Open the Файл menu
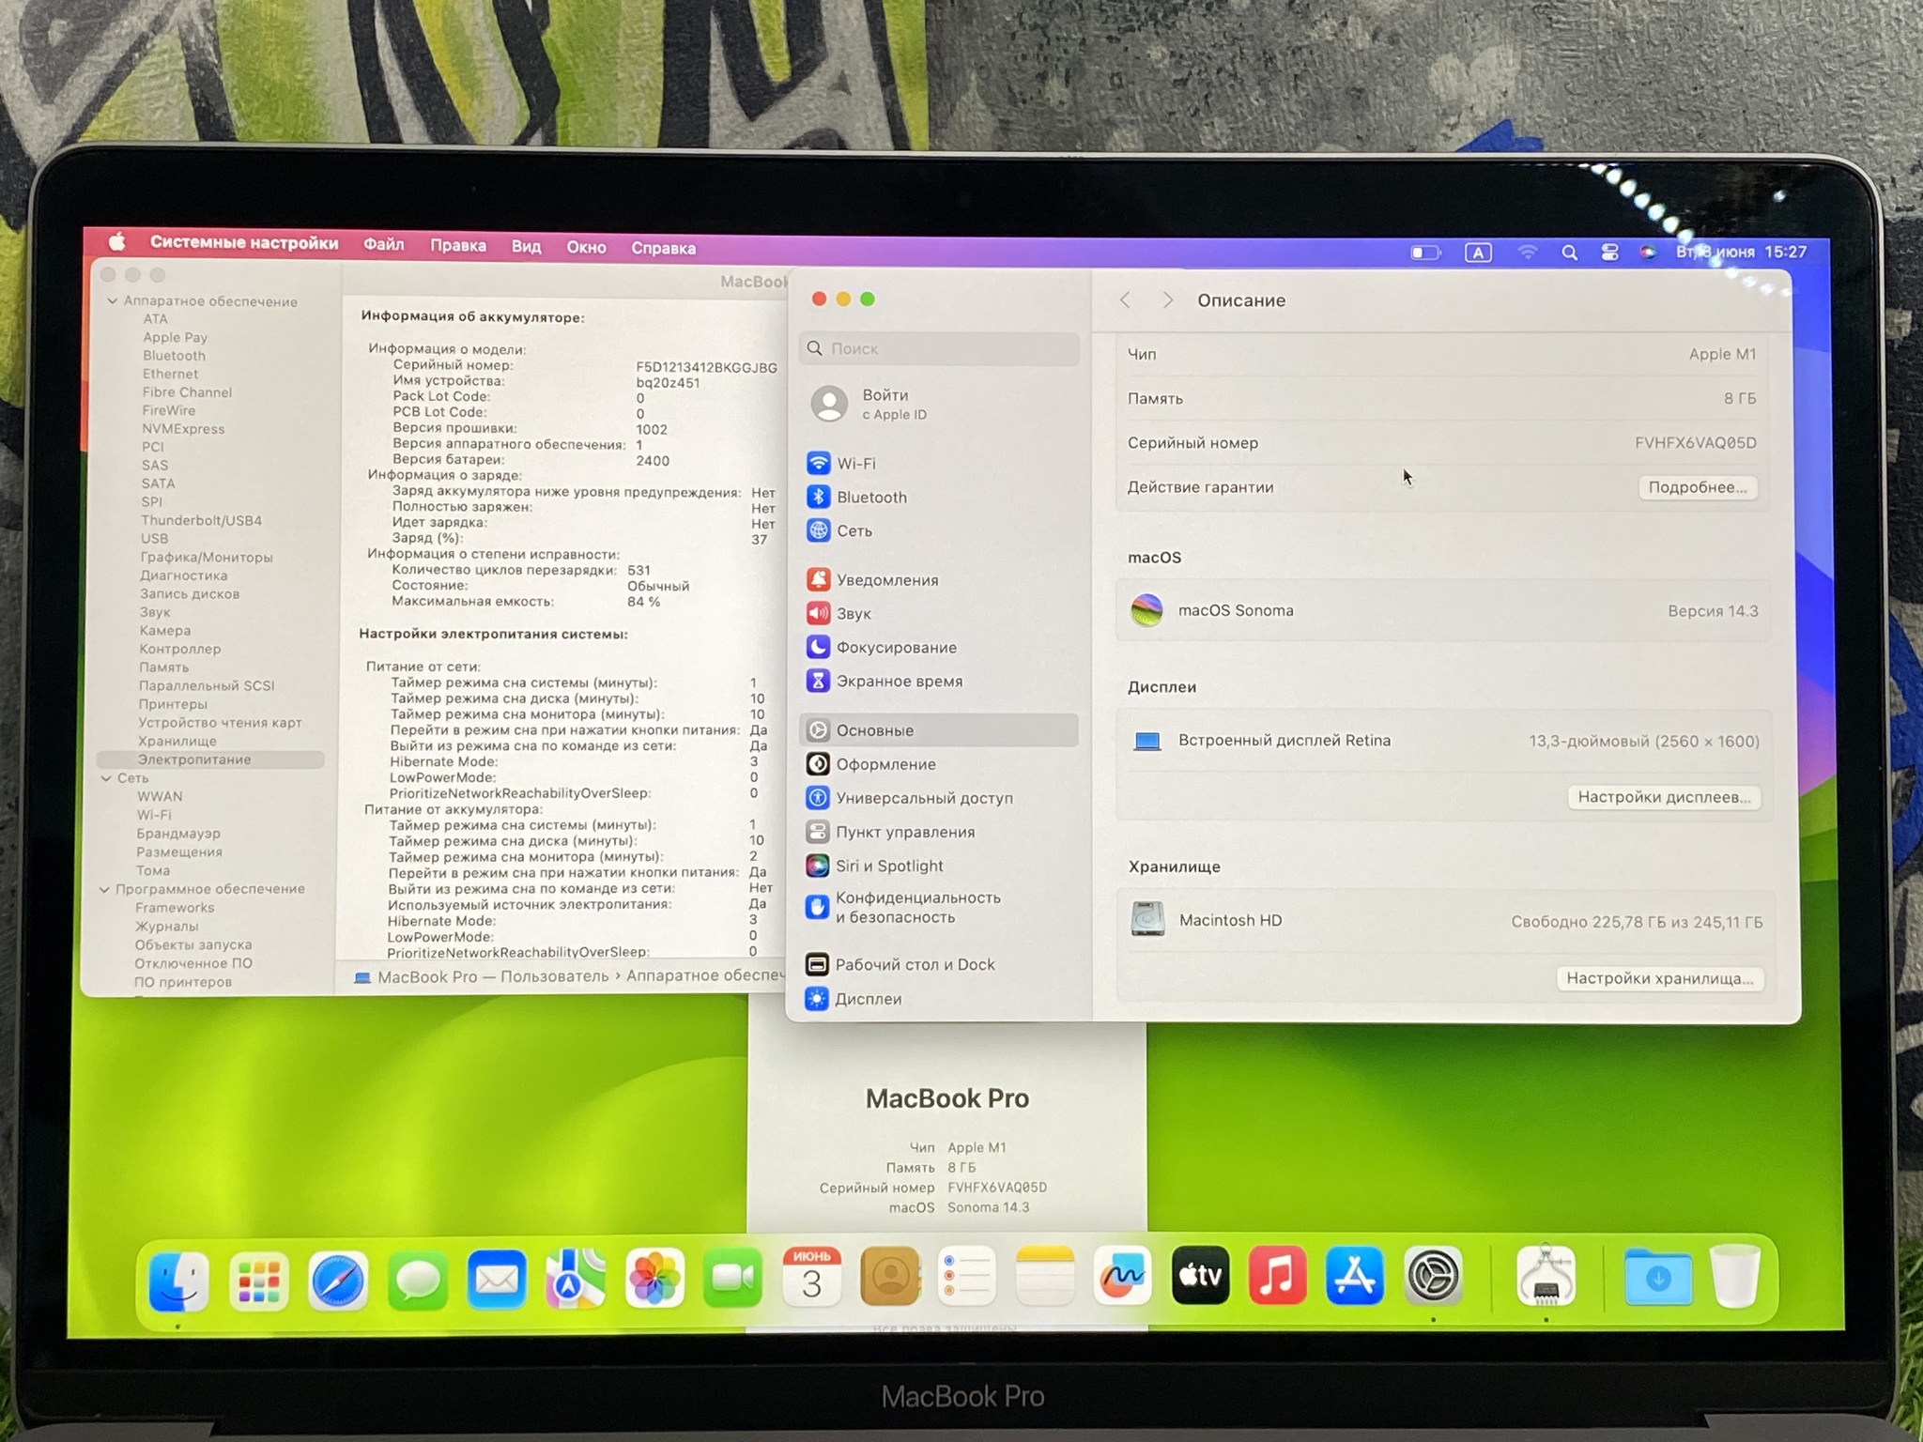 point(383,245)
